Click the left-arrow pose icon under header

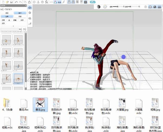click(x=6, y=9)
